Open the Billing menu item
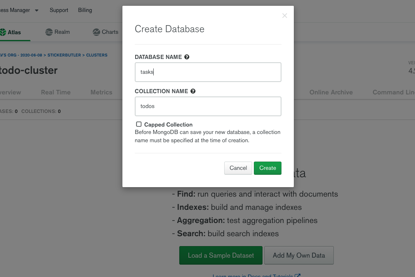This screenshot has height=277, width=415. click(84, 10)
